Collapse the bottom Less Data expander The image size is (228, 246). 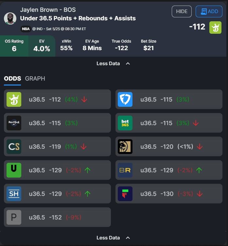tap(113, 238)
